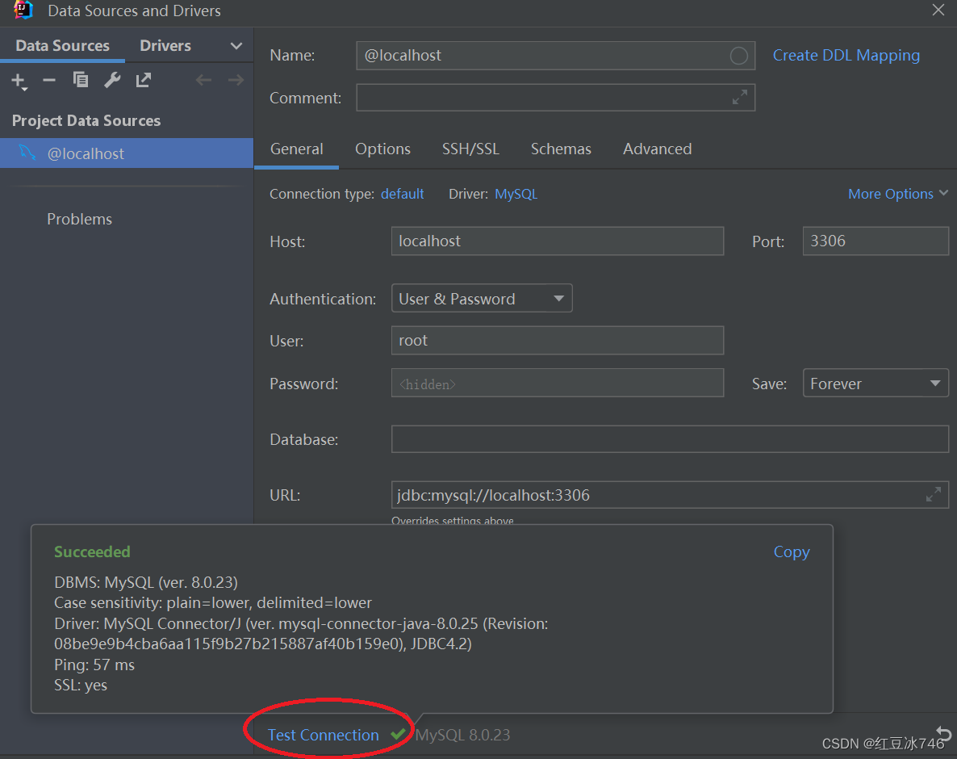
Task: Make data source global via arrow icon
Action: click(144, 80)
